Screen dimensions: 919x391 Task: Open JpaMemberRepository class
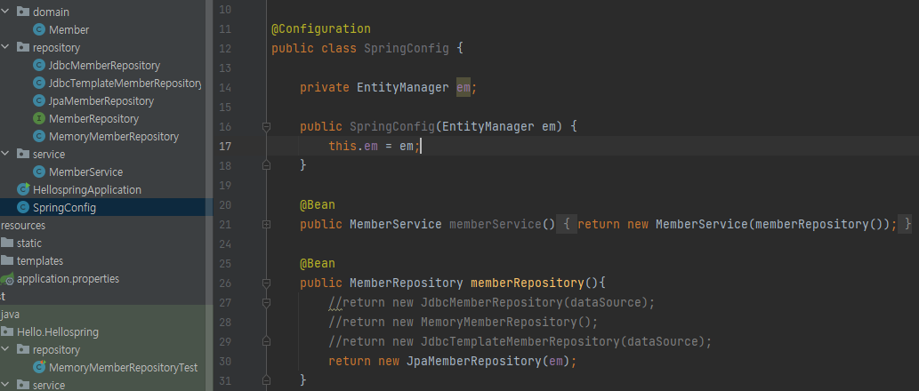click(101, 101)
